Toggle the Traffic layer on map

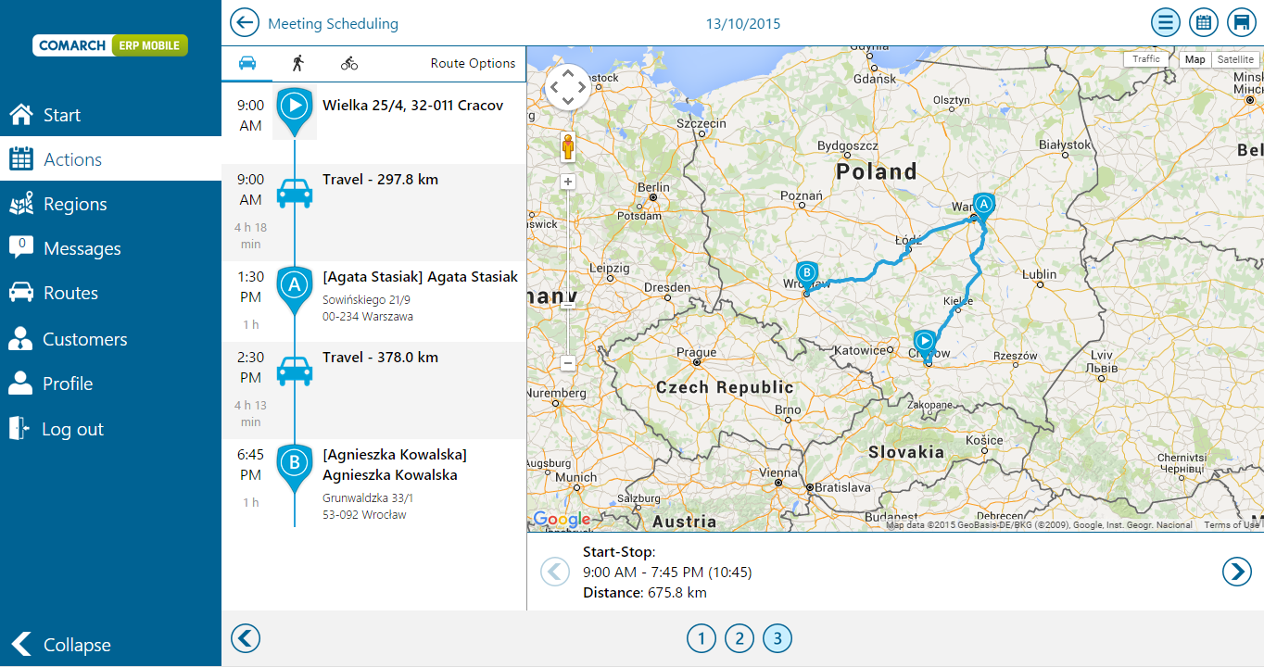click(1146, 59)
